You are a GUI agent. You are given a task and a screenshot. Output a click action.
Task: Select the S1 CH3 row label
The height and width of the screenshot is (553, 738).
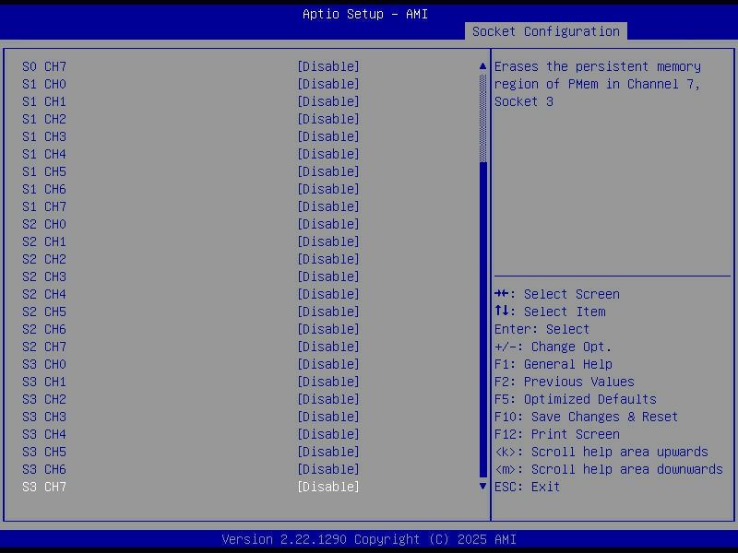coord(44,136)
